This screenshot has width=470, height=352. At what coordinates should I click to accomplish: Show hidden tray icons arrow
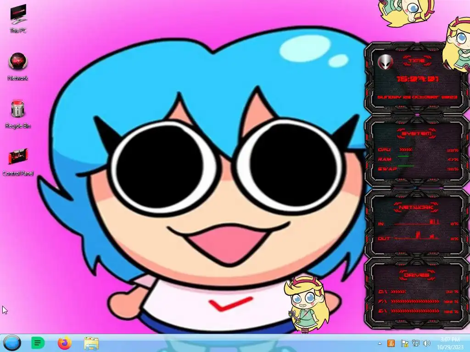[x=380, y=343]
